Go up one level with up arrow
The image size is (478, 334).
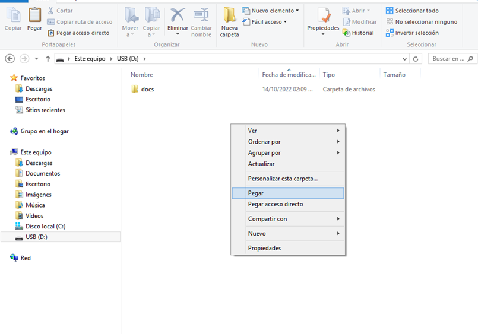[48, 59]
